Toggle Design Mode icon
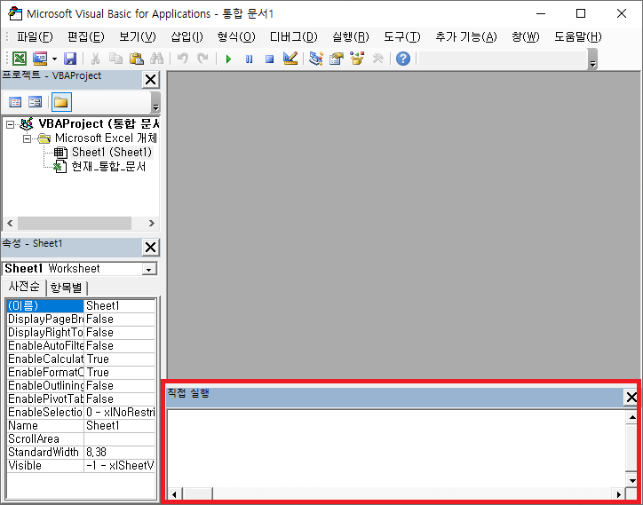This screenshot has width=643, height=505. click(x=290, y=59)
